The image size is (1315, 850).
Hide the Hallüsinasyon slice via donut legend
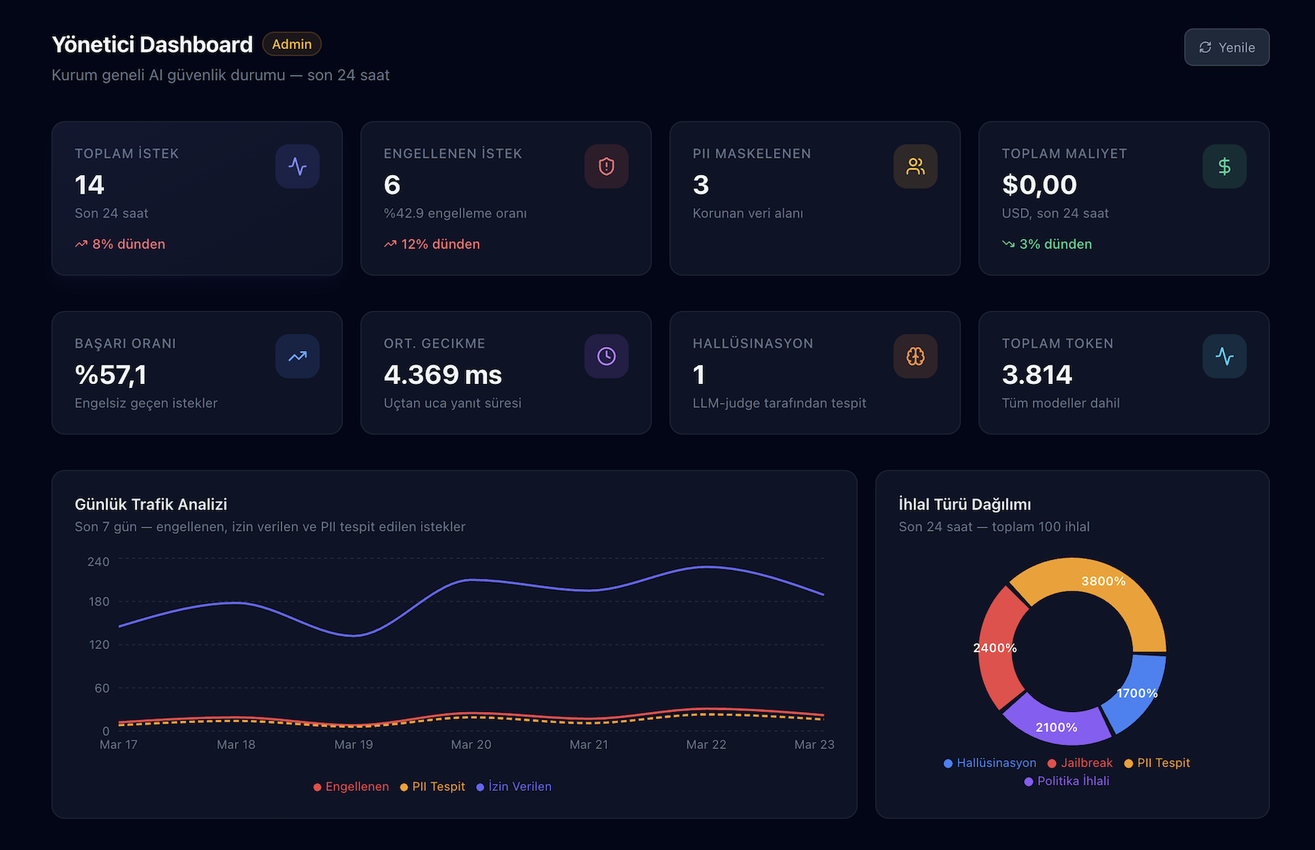click(x=989, y=762)
